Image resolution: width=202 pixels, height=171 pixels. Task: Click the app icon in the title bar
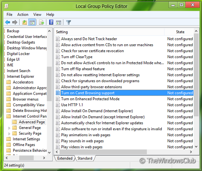[x=6, y=6]
